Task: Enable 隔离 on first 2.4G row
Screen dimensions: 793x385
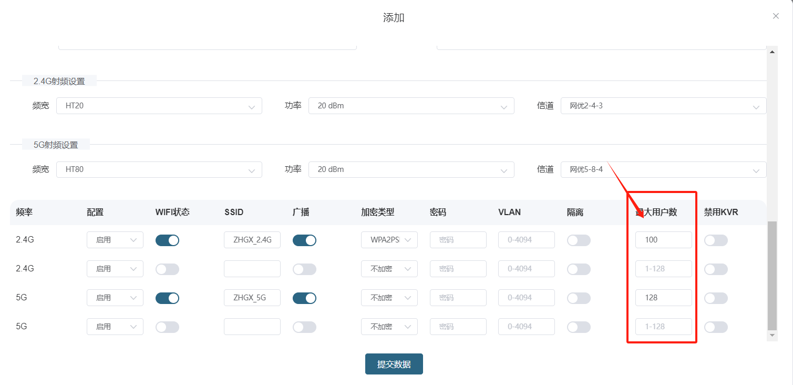Action: (579, 240)
